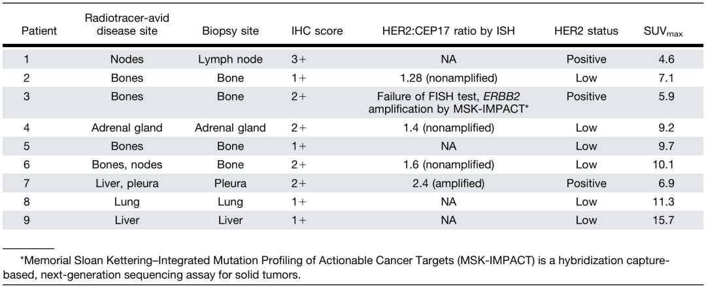Screen dimensions: 706x287
Task: Select the "IHC score" column header
Action: point(316,31)
